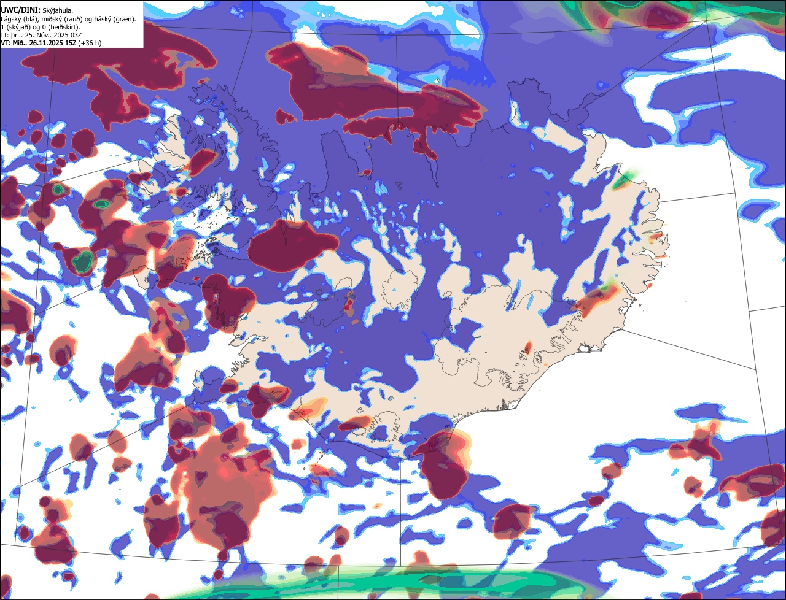Click the '1 (skýjað) og 0 (heiðskírt)' line
Image resolution: width=786 pixels, height=600 pixels.
(41, 28)
